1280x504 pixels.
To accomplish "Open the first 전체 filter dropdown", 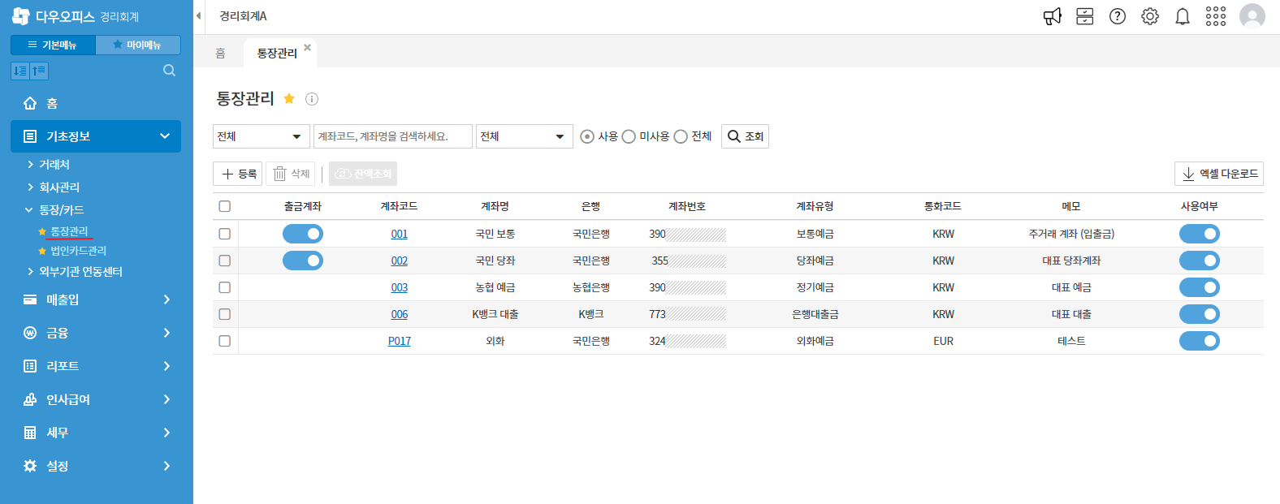I will (261, 136).
